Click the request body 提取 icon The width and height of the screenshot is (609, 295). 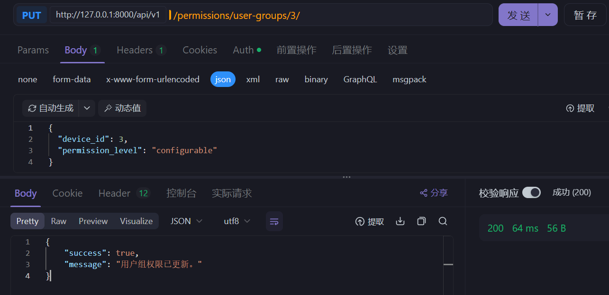click(x=570, y=108)
